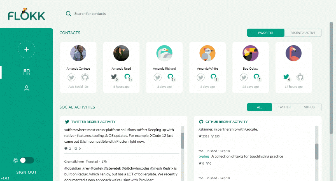Screen dimensions: 336x181
Task: Click Add Social IDs under Amanda Corteze
Action: [78, 87]
